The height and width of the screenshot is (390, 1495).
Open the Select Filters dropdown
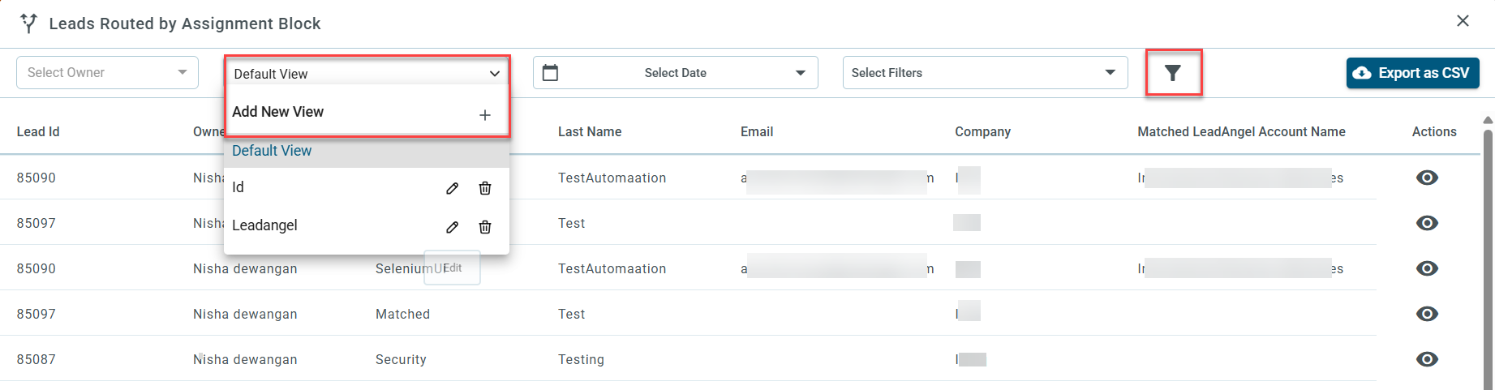pyautogui.click(x=985, y=73)
